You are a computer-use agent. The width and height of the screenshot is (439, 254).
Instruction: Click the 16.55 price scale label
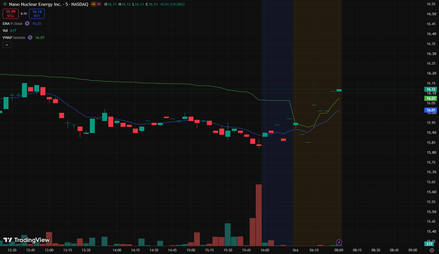431,4
